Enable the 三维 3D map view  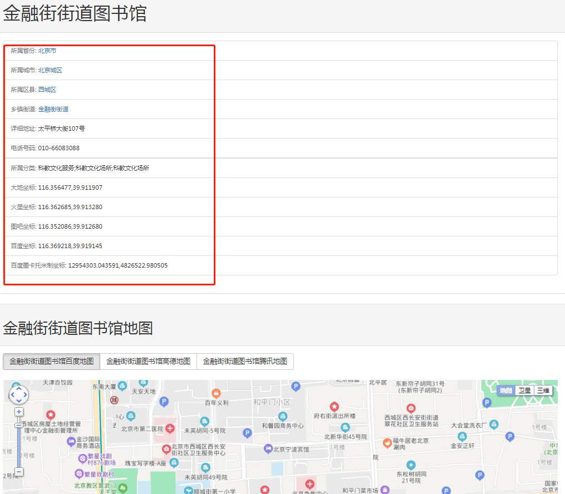(x=543, y=390)
